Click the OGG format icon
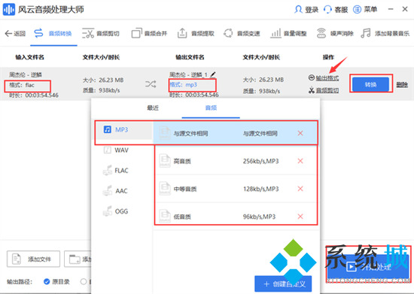 click(x=108, y=211)
